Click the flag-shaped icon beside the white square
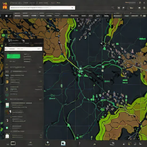Screen dimensions: 147x147 click(10, 16)
